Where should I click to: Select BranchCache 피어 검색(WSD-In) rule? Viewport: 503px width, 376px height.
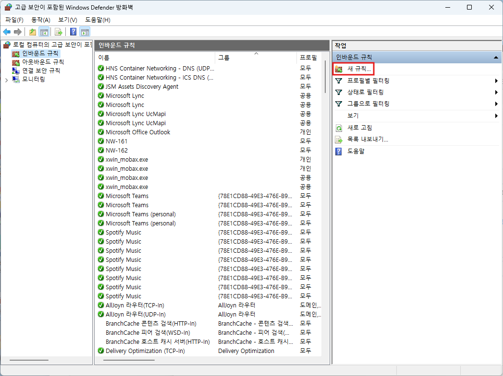(209, 332)
